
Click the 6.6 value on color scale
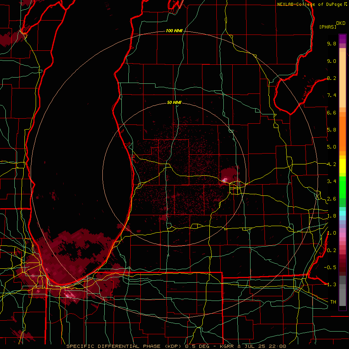[x=332, y=112]
